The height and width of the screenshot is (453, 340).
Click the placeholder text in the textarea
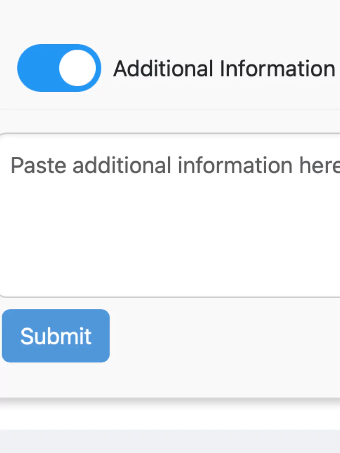174,165
